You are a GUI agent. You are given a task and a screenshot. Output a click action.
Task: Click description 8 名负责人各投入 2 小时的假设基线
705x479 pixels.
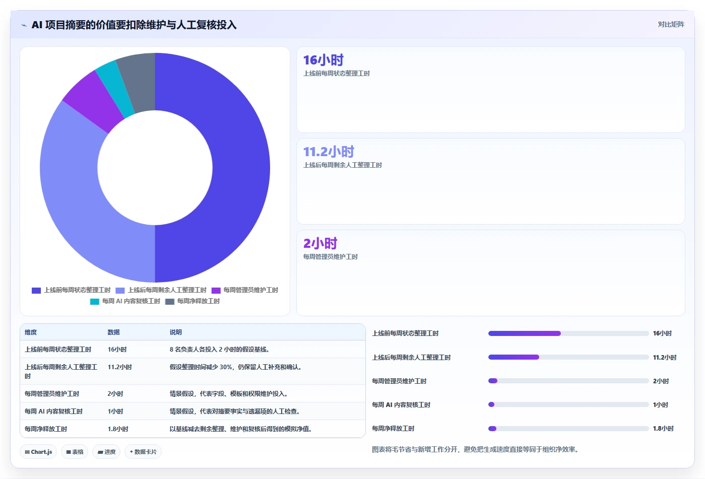220,350
